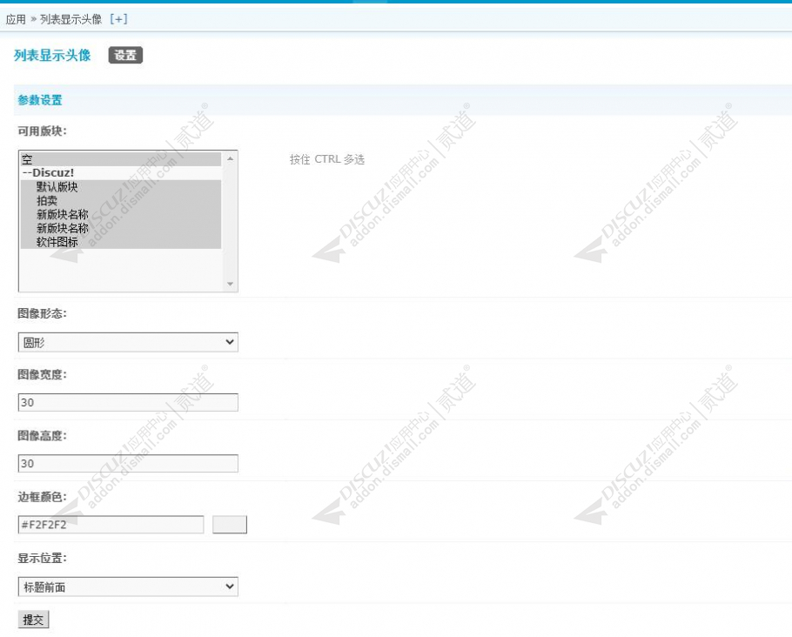Viewport: 792px width, 637px height.
Task: Select the 软件图标 list option
Action: pyautogui.click(x=121, y=242)
